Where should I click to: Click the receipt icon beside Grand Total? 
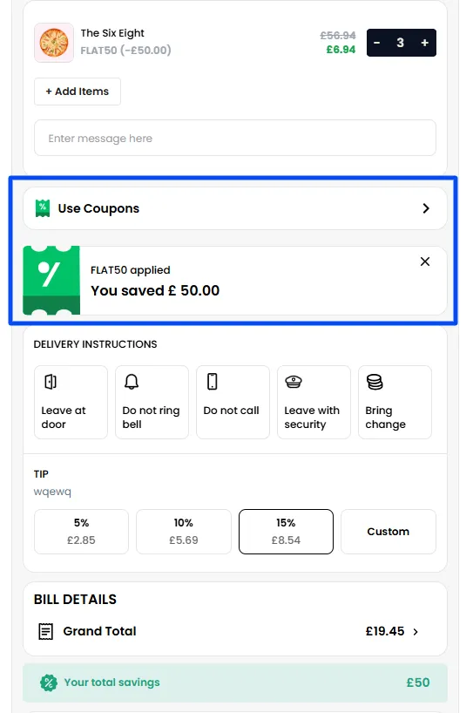pyautogui.click(x=45, y=631)
